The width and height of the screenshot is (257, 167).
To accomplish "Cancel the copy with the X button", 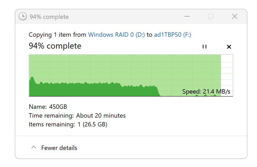I will (229, 47).
